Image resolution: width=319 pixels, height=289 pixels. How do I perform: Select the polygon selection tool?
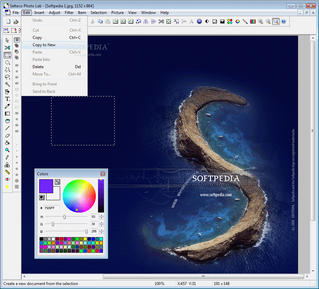7,70
